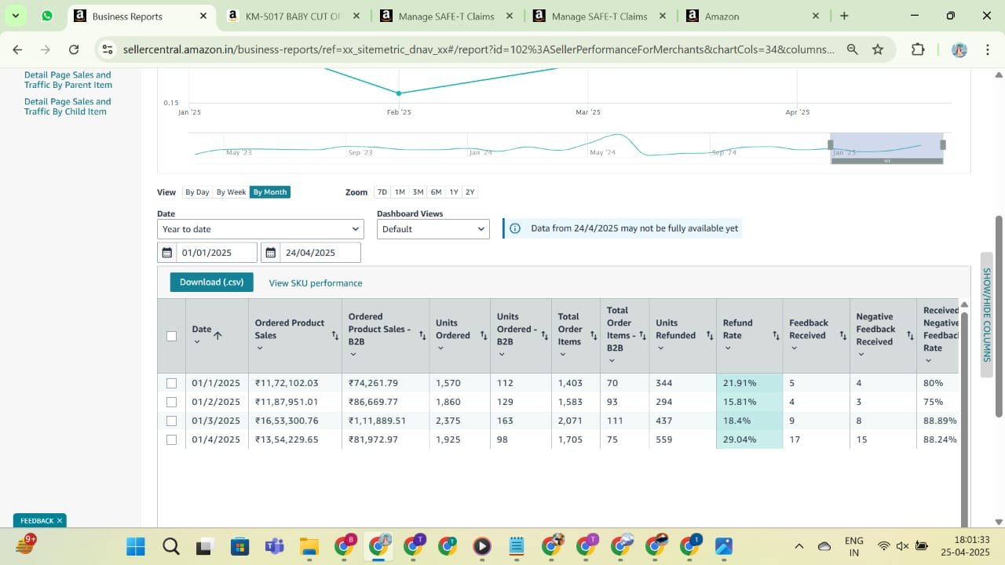The height and width of the screenshot is (565, 1005).
Task: Tick the checkbox for 01/3/2025 row
Action: point(172,421)
